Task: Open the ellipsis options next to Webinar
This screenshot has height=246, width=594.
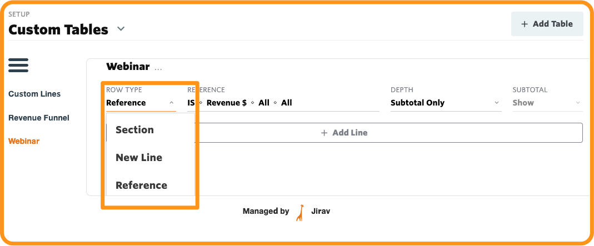Action: point(158,69)
